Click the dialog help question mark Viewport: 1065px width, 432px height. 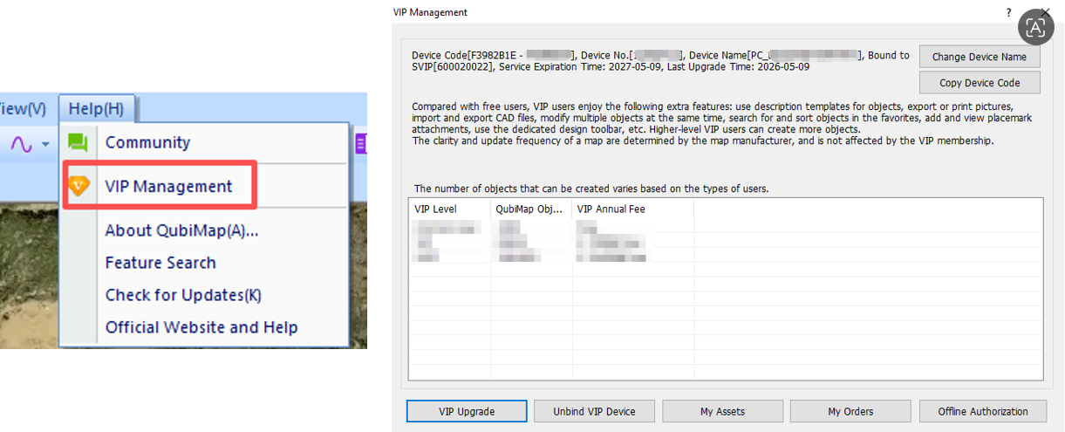[1009, 12]
